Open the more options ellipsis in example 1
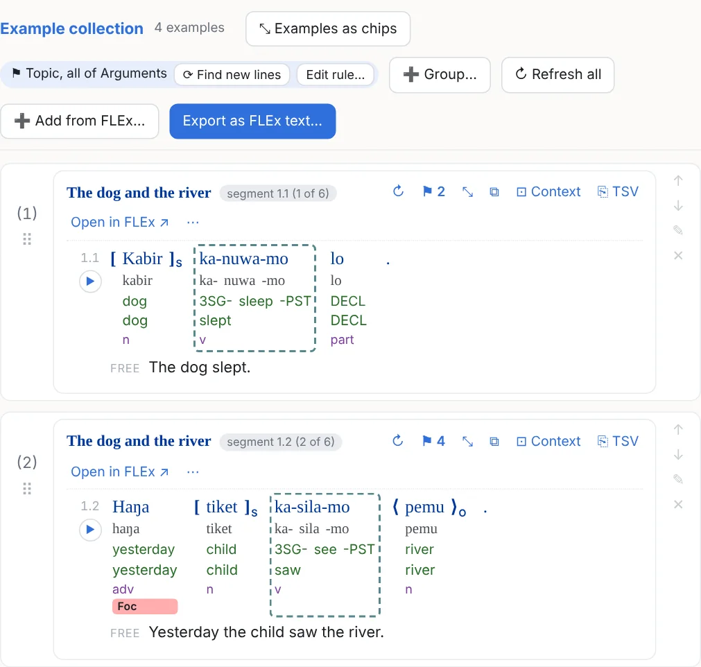This screenshot has height=667, width=701. click(x=193, y=222)
